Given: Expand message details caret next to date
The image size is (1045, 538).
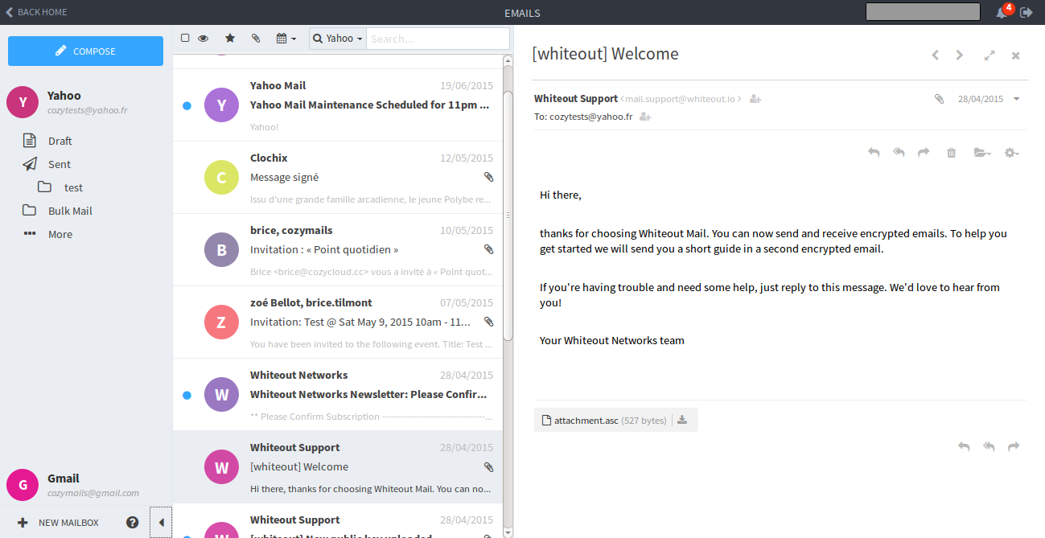Looking at the screenshot, I should tap(1017, 99).
